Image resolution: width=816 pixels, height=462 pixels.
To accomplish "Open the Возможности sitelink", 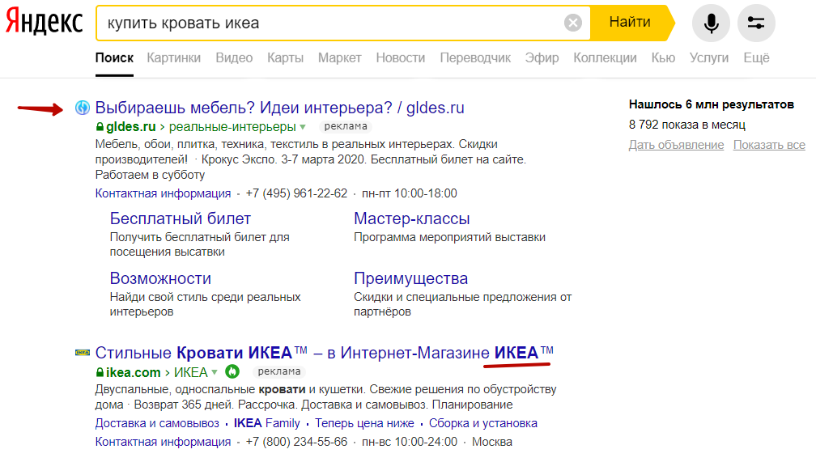I will tap(160, 278).
